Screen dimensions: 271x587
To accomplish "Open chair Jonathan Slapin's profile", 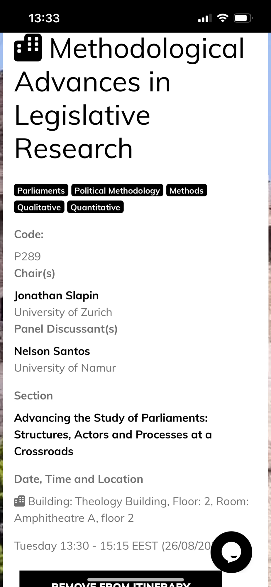I will coord(56,296).
